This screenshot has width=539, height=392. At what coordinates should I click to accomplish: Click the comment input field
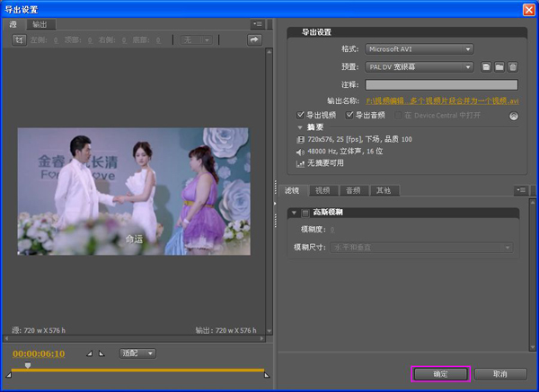tap(441, 85)
